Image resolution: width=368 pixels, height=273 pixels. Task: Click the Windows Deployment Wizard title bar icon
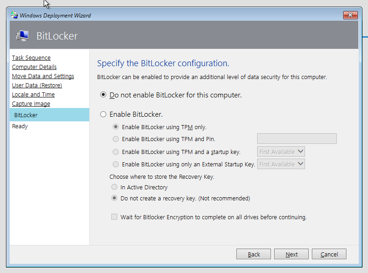[x=14, y=15]
